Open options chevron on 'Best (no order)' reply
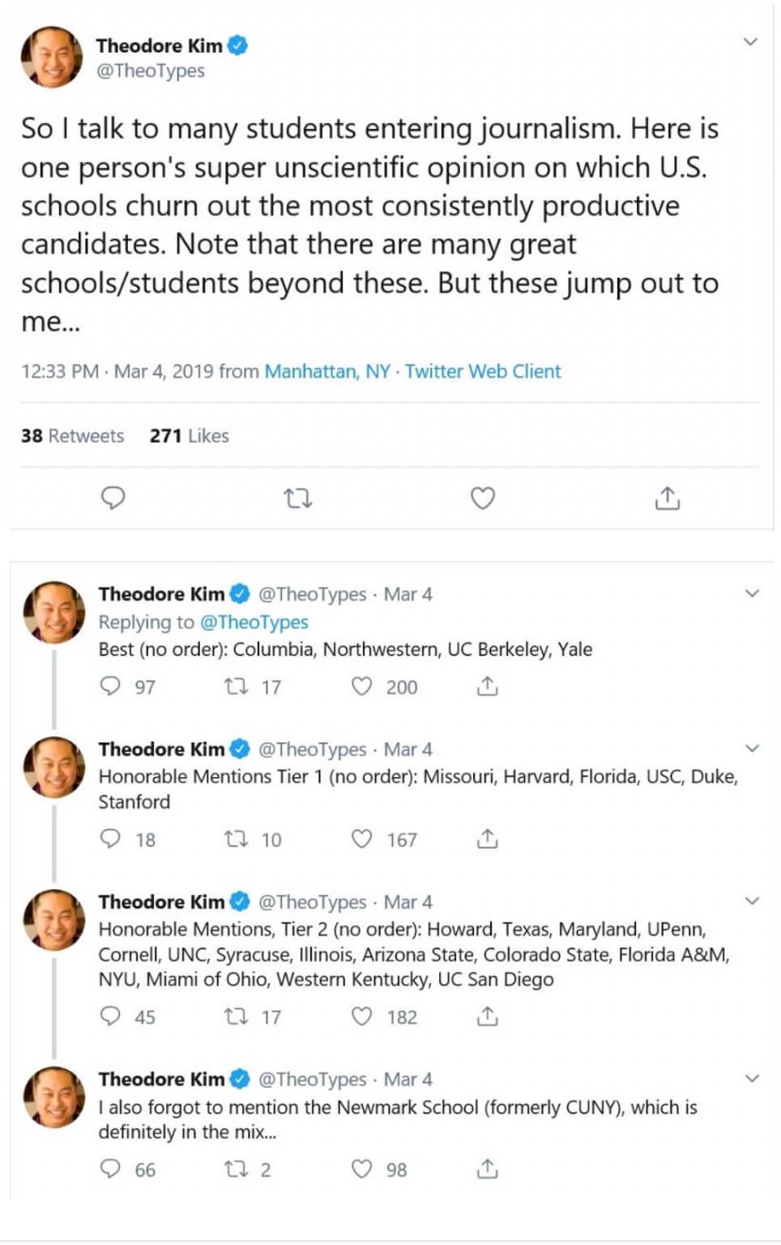 [752, 593]
